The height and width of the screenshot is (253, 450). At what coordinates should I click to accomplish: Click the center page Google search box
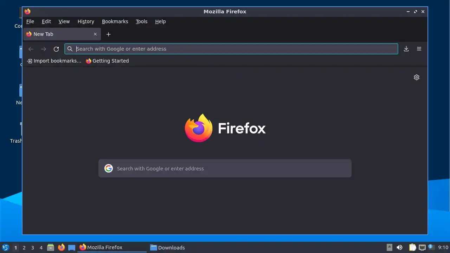click(225, 168)
